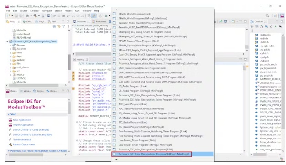The height and width of the screenshot is (165, 286).
Task: Click the Training Material link
Action: [x=22, y=139]
